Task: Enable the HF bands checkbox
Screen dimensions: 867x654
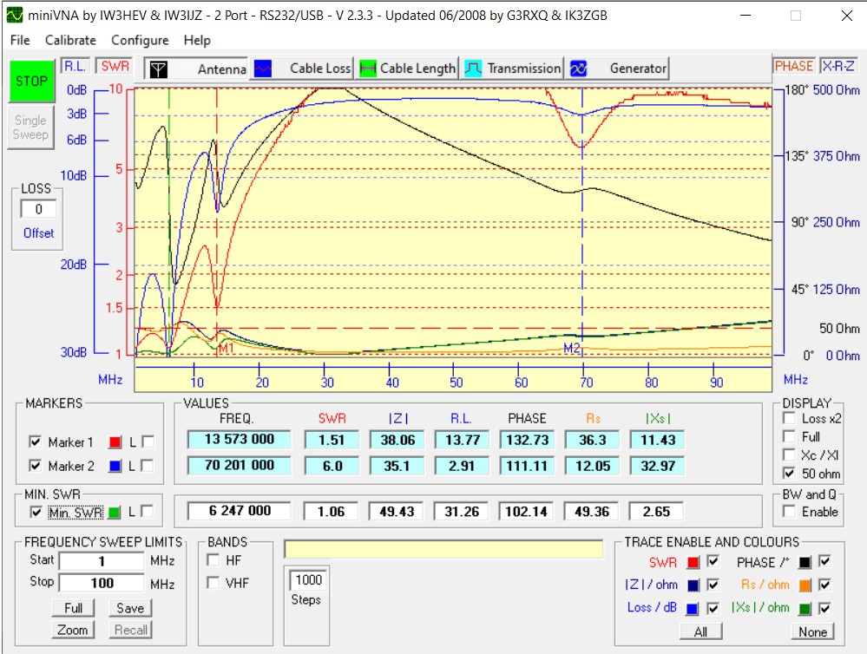Action: click(x=213, y=561)
